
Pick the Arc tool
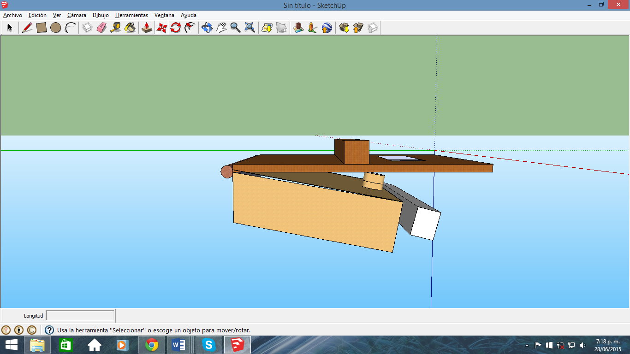click(70, 28)
